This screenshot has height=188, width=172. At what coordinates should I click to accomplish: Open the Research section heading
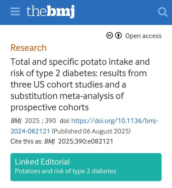[x=29, y=48]
